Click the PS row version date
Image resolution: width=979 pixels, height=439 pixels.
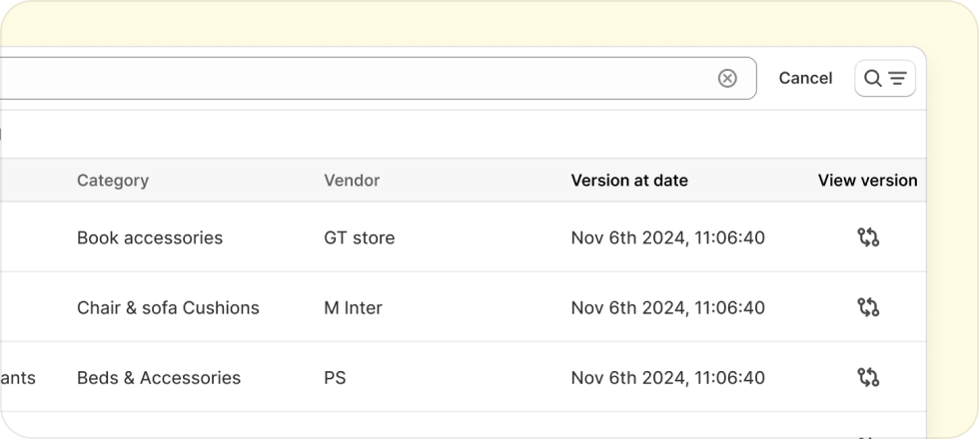coord(667,377)
